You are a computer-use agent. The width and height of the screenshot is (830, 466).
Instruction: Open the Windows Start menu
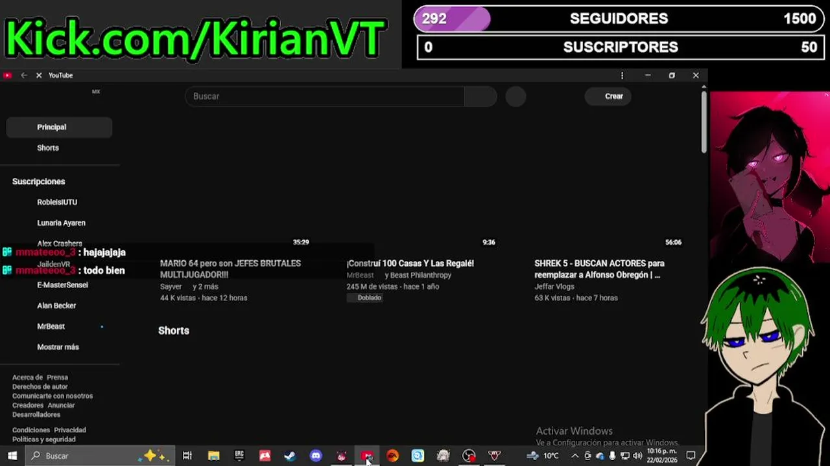coord(12,456)
